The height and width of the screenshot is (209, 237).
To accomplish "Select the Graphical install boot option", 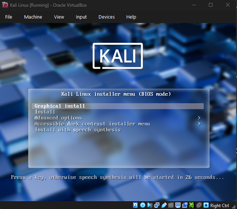I will (x=60, y=106).
